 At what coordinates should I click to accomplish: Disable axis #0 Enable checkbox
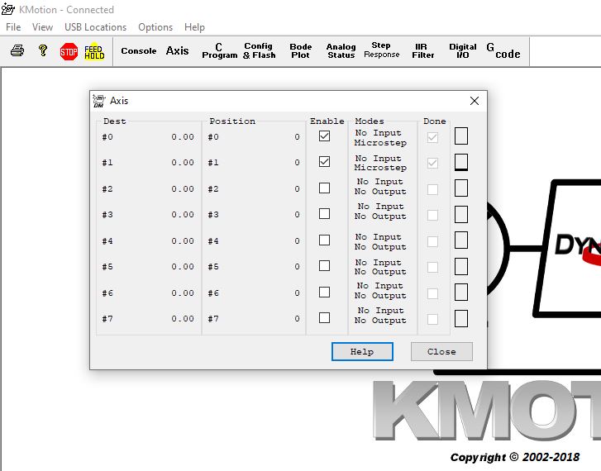(324, 136)
